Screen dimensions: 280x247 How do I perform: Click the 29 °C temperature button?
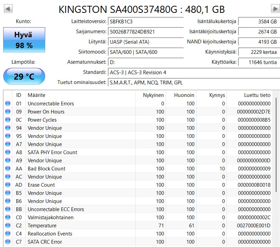pyautogui.click(x=24, y=76)
